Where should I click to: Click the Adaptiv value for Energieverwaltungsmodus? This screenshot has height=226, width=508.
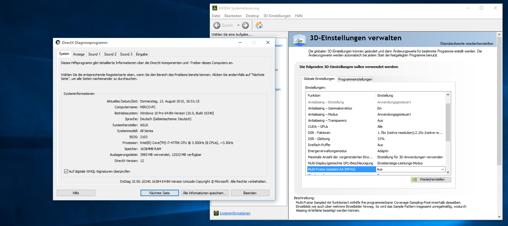[x=383, y=151]
